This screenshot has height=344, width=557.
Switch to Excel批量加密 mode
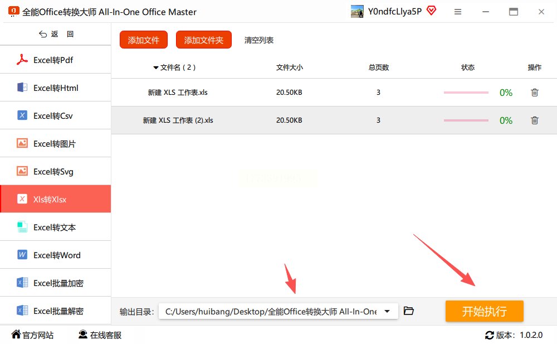[x=55, y=283]
